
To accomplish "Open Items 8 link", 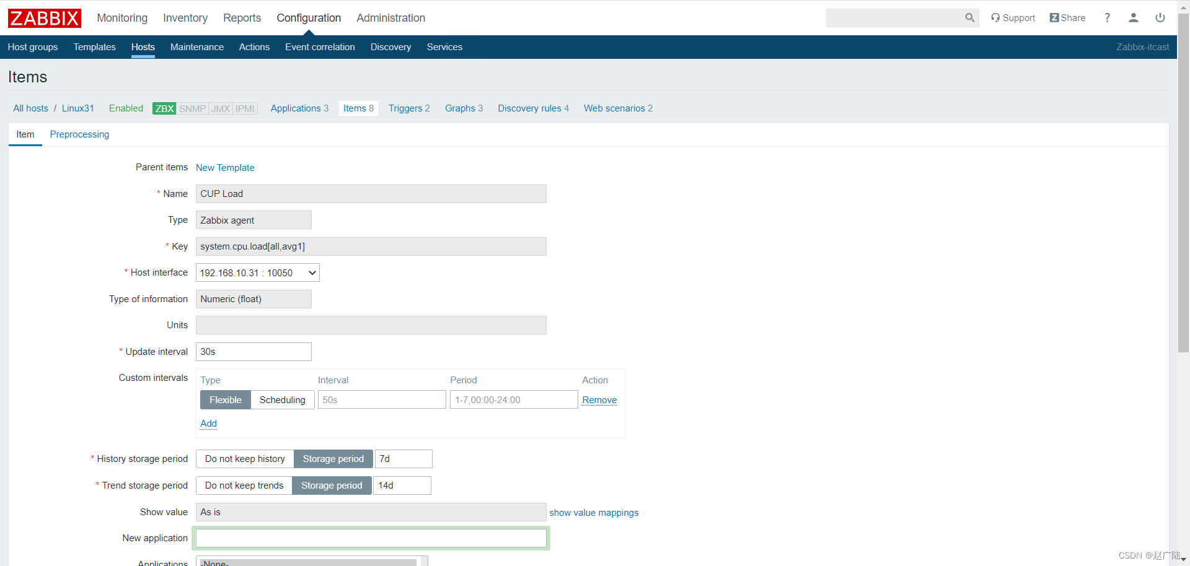I will pyautogui.click(x=358, y=108).
